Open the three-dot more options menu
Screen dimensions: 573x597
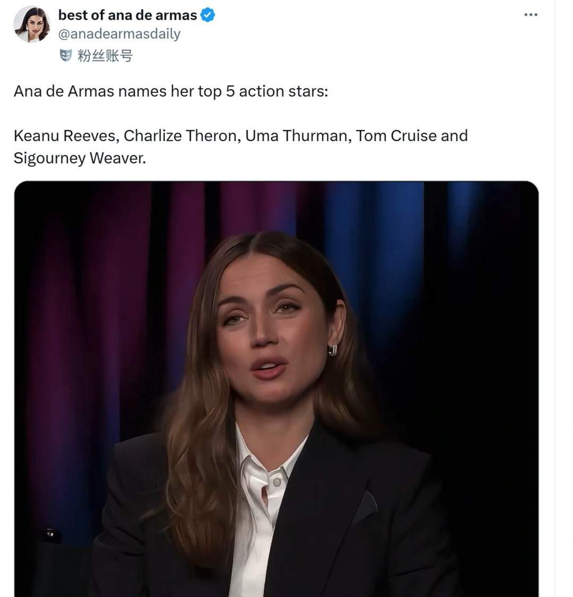[531, 15]
